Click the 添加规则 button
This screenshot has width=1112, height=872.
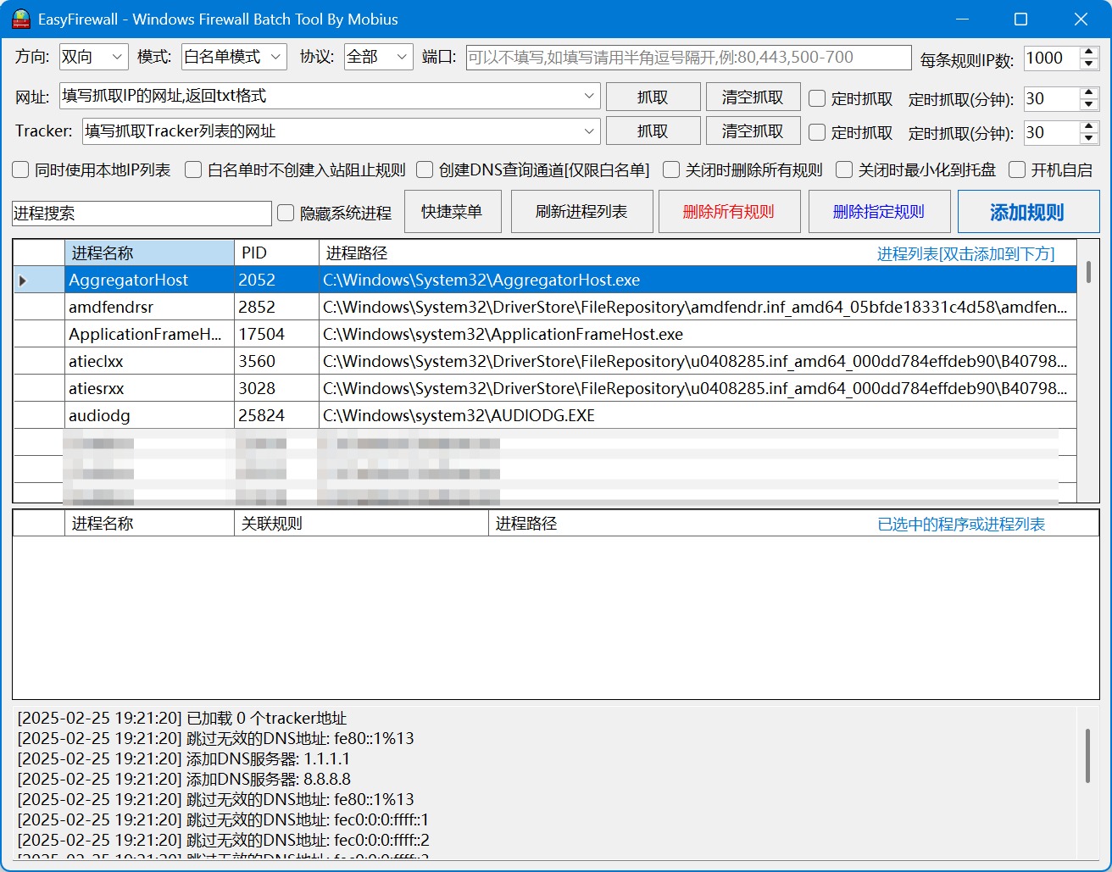pos(1028,212)
